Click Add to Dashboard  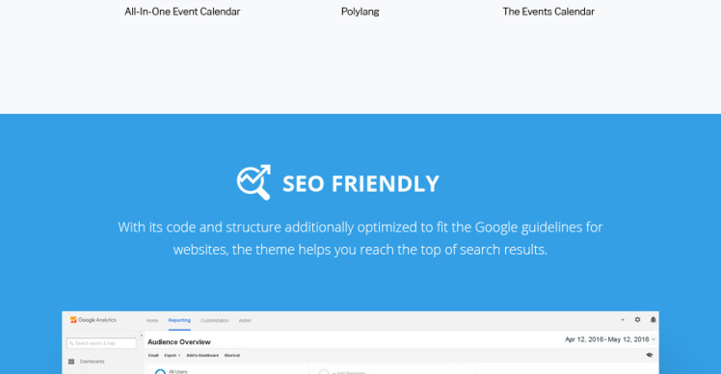[202, 356]
